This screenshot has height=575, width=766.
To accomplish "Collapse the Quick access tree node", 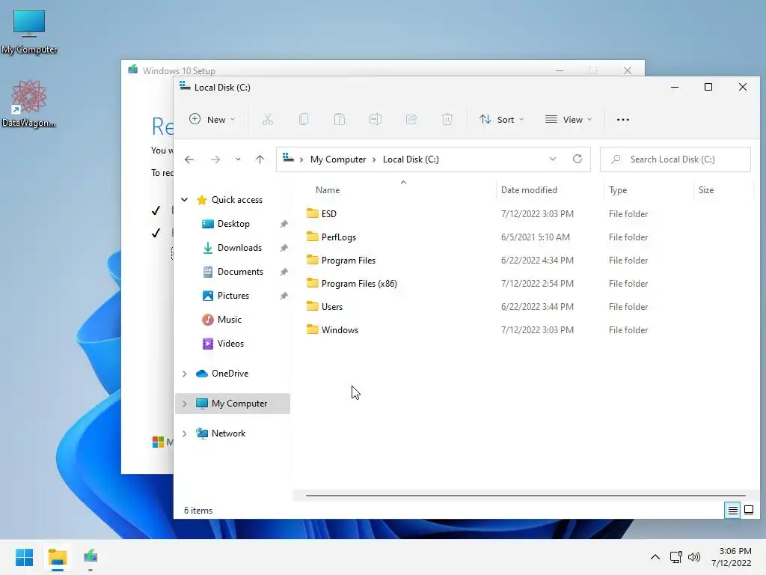I will tap(185, 199).
